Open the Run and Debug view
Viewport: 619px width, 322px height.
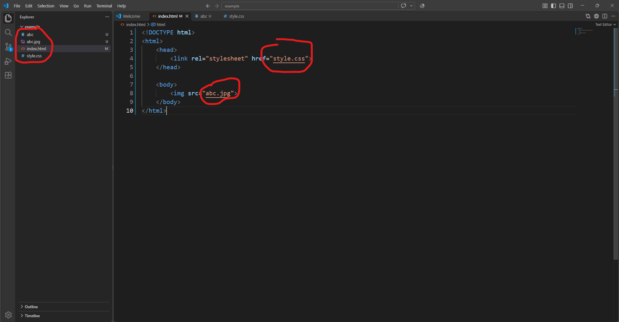[x=8, y=61]
